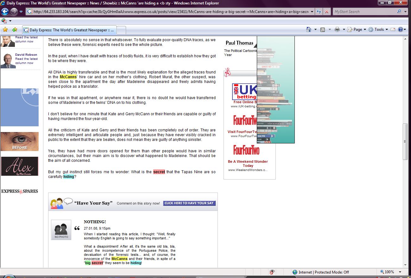411x278 pixels.
Task: Open the Favorites Center star
Action: click(x=5, y=29)
